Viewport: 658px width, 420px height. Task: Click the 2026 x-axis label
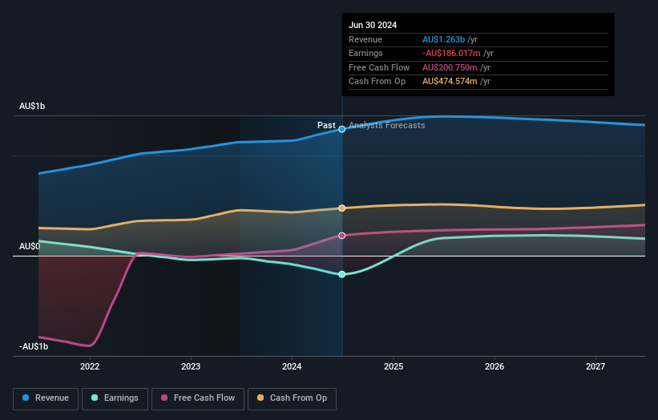pyautogui.click(x=495, y=366)
